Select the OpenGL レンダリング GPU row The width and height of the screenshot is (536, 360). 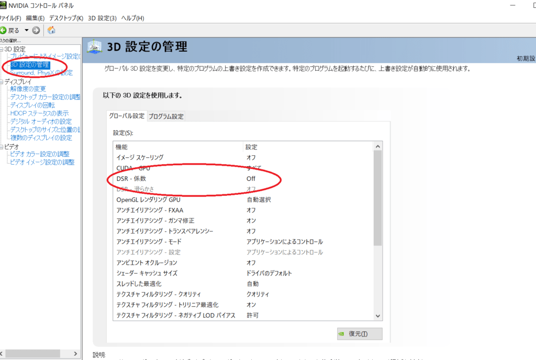click(x=243, y=200)
